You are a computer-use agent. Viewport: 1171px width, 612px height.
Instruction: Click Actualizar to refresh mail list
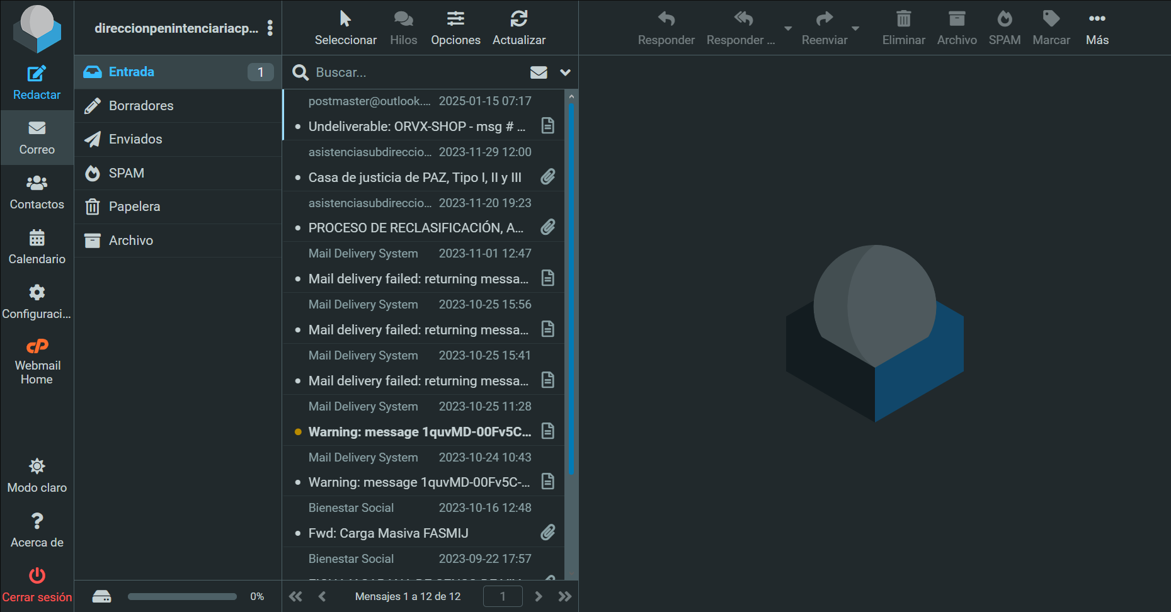[x=518, y=28]
